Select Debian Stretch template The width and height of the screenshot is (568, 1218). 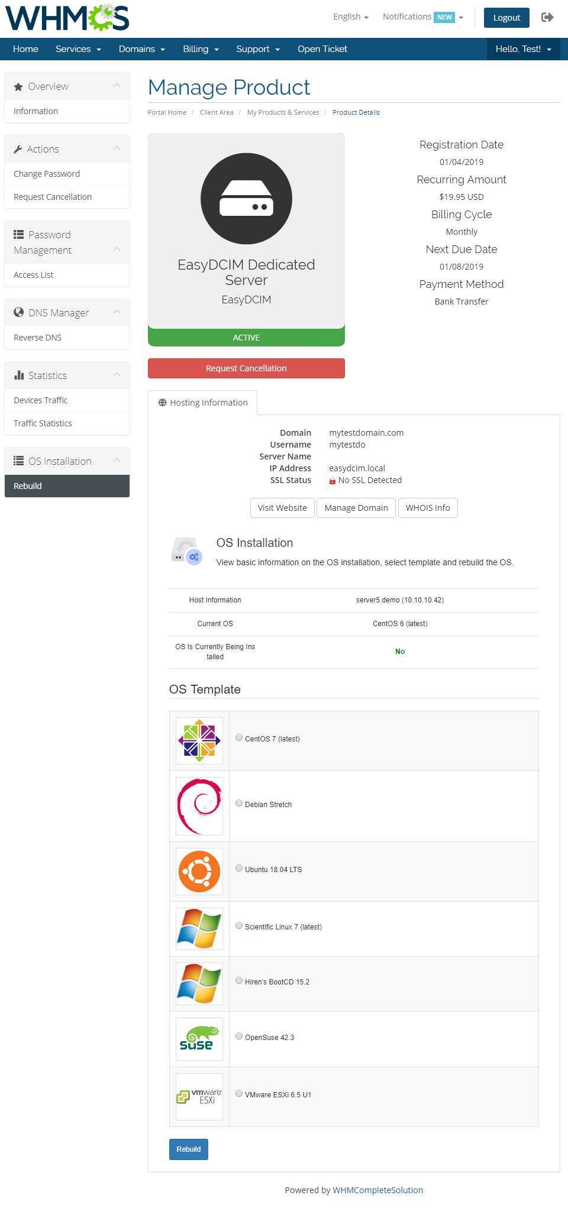pos(239,804)
